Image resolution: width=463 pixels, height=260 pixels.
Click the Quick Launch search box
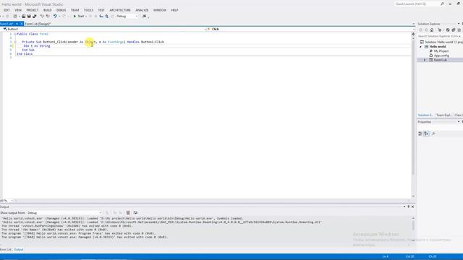point(417,4)
